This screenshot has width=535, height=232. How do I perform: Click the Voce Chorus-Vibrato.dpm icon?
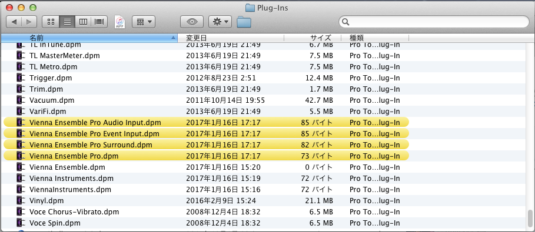click(x=21, y=212)
